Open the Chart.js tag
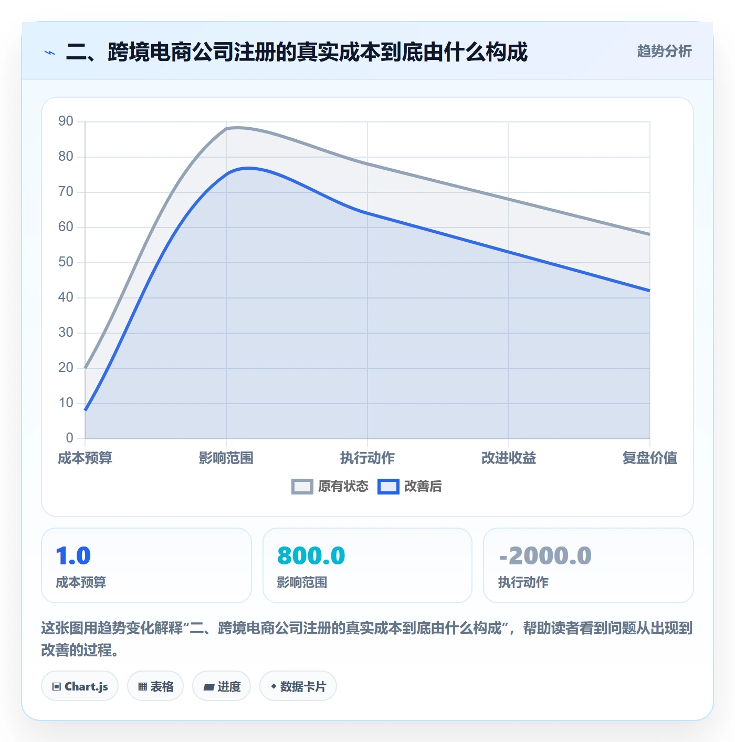Image resolution: width=735 pixels, height=742 pixels. tap(80, 686)
